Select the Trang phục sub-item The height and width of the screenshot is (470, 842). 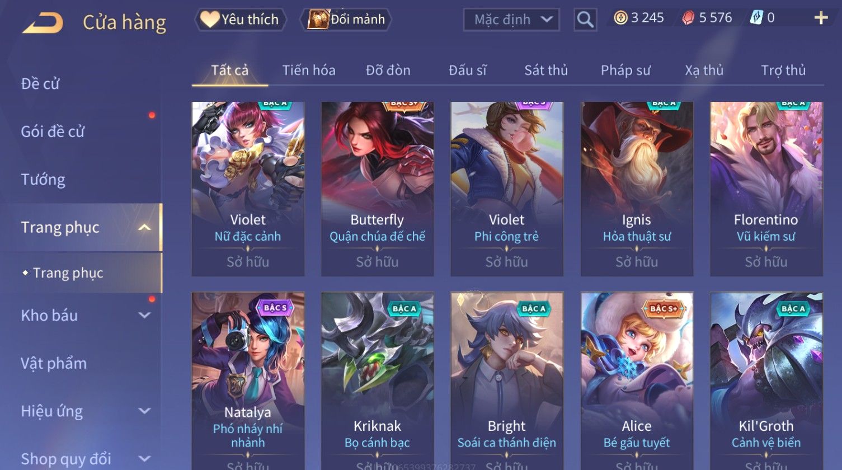[68, 273]
